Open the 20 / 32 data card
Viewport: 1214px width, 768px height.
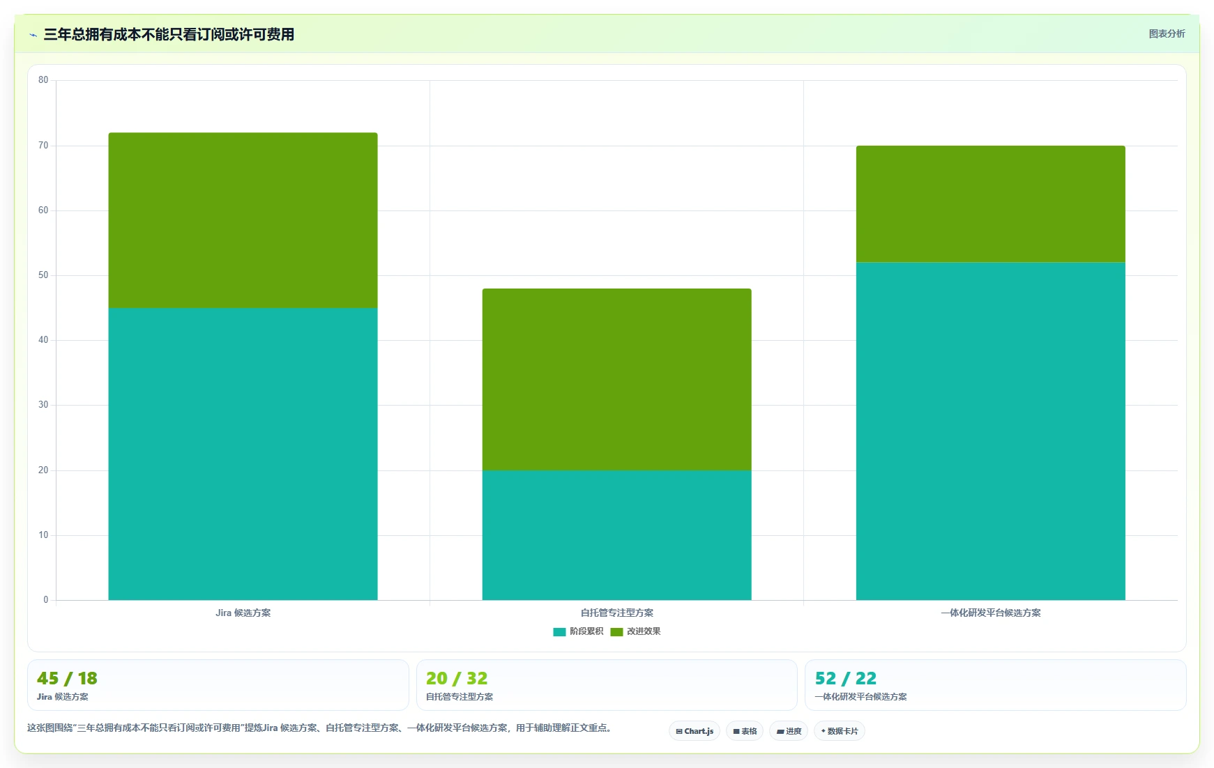click(607, 685)
